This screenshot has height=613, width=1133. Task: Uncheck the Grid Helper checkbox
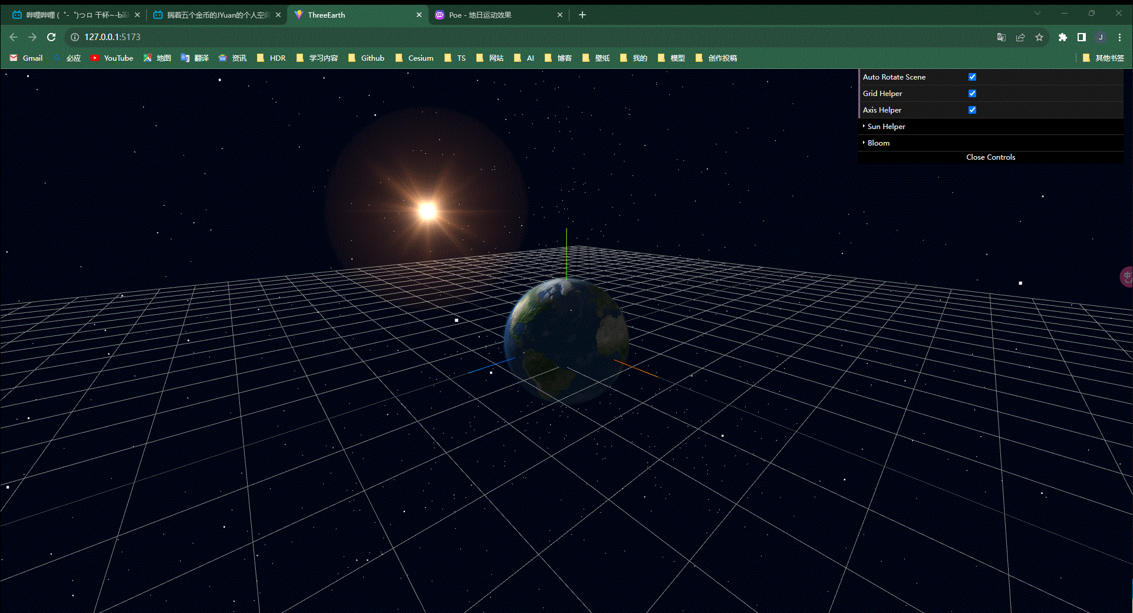pos(972,93)
